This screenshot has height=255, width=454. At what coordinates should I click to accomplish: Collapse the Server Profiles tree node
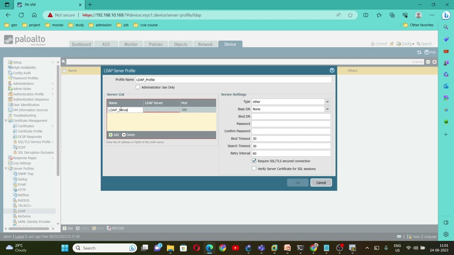(x=6, y=169)
